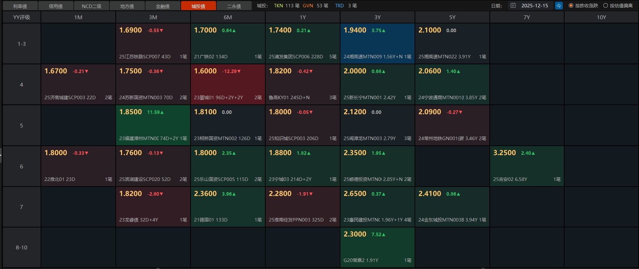639x269 pixels.
Task: Open the 23宁城03 214D+2Y cell
Action: (303, 166)
